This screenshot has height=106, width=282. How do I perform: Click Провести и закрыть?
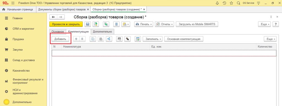tap(66, 24)
